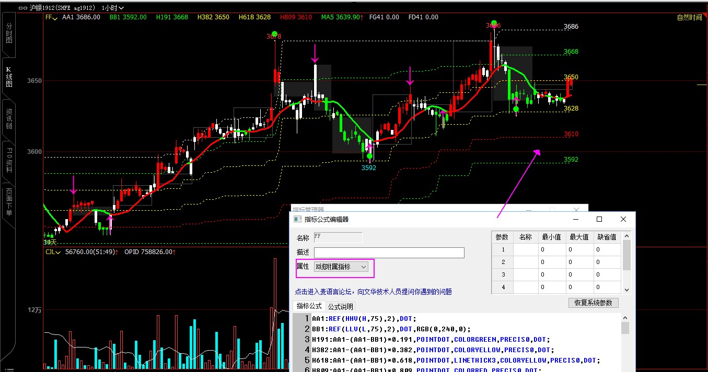The image size is (708, 372).
Task: Close the 指标公式编辑器 dialog
Action: (623, 220)
